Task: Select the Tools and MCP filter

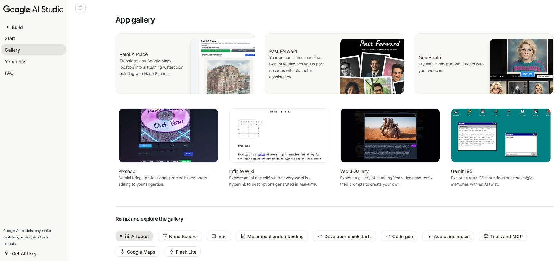Action: coord(503,236)
